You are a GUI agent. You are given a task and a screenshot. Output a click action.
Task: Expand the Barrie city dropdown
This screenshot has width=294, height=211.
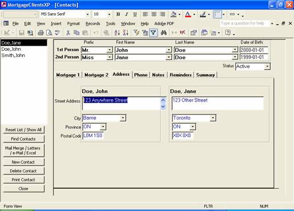click(x=123, y=118)
